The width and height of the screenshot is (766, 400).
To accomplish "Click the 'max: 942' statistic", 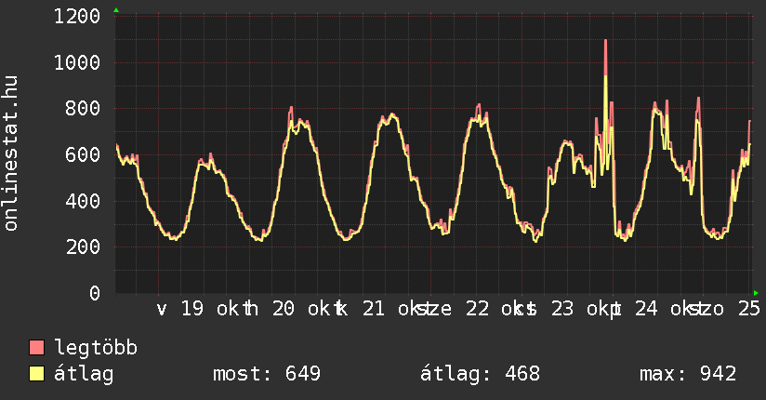I will point(688,375).
